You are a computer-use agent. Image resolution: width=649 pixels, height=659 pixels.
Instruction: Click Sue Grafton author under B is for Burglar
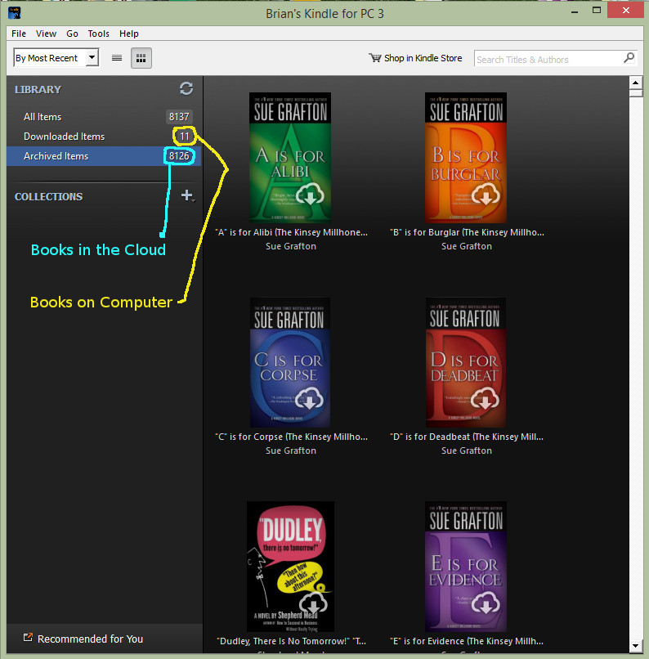pos(466,246)
